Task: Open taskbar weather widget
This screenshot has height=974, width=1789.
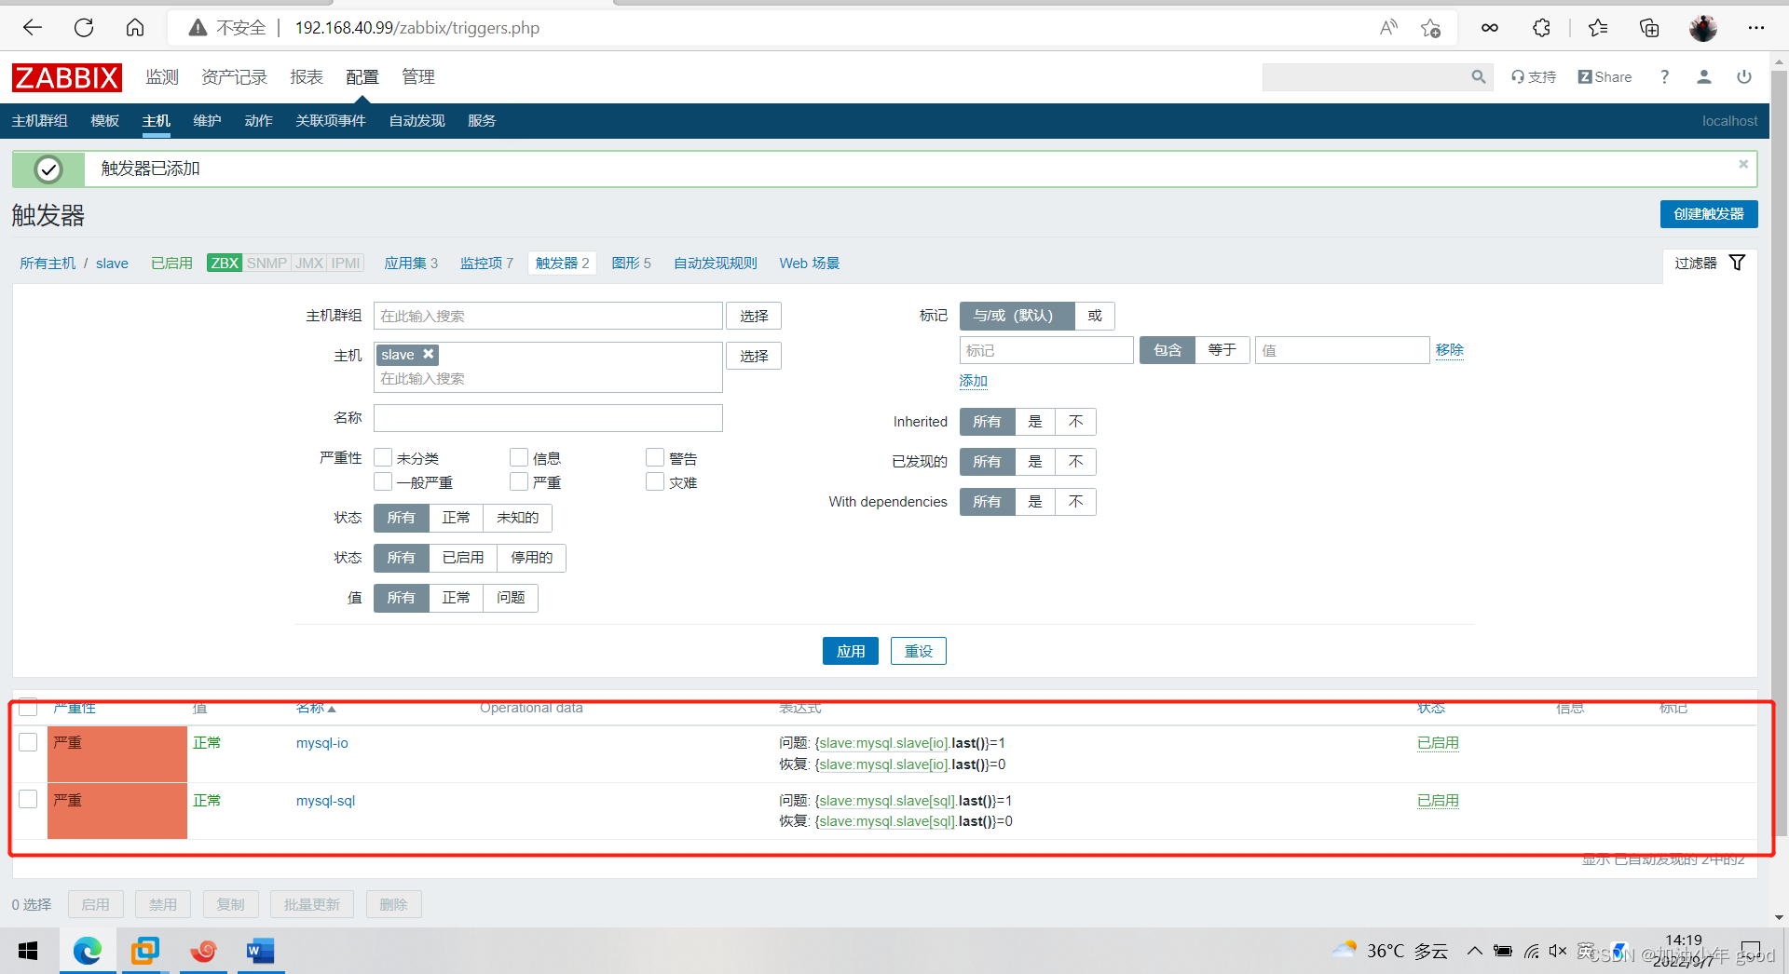Action: [x=1390, y=951]
